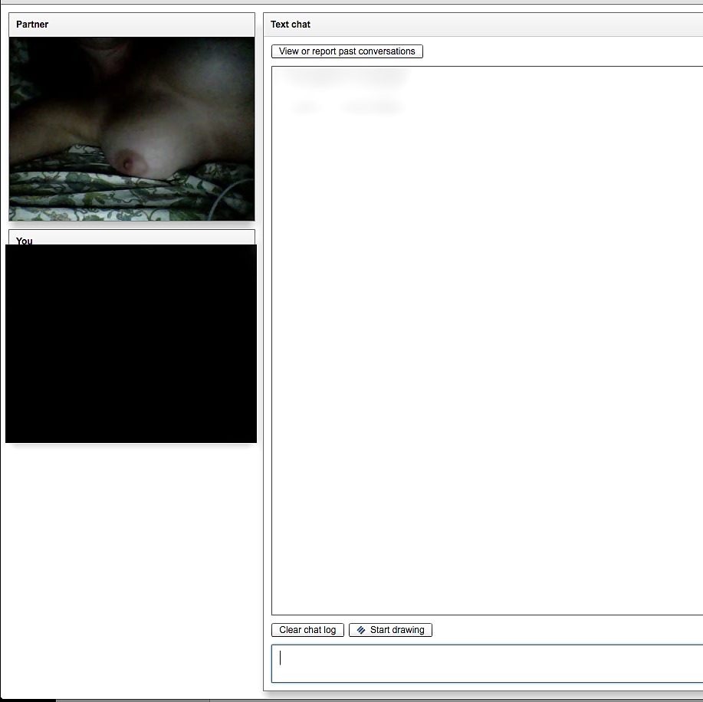
Task: Open View or report past conversations
Action: coord(347,51)
